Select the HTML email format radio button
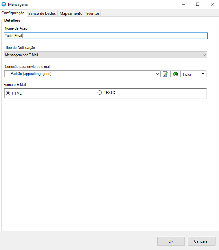The width and height of the screenshot is (219, 250). tap(8, 93)
